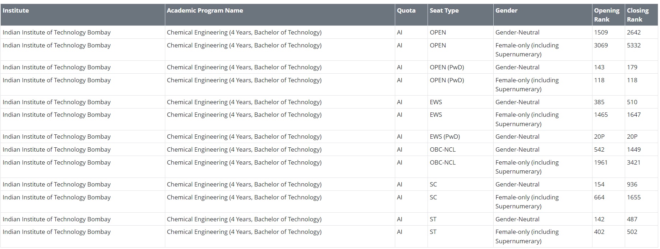Click the Institute column header
660x249 pixels.
click(16, 11)
